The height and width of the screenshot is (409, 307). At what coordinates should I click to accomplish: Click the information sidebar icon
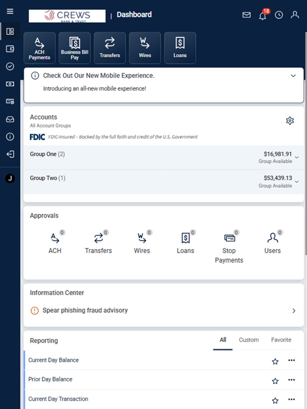(10, 137)
